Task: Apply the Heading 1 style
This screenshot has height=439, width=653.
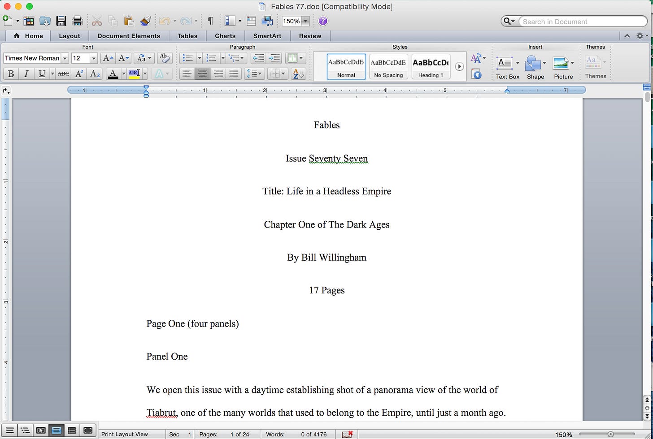Action: coord(431,66)
